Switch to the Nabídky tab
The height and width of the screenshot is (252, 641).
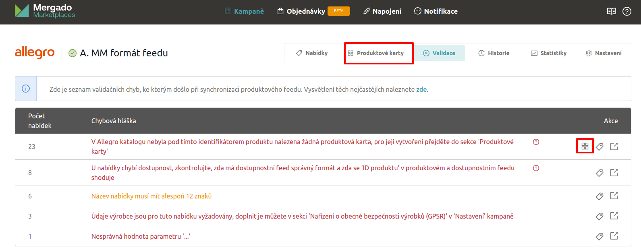[312, 53]
